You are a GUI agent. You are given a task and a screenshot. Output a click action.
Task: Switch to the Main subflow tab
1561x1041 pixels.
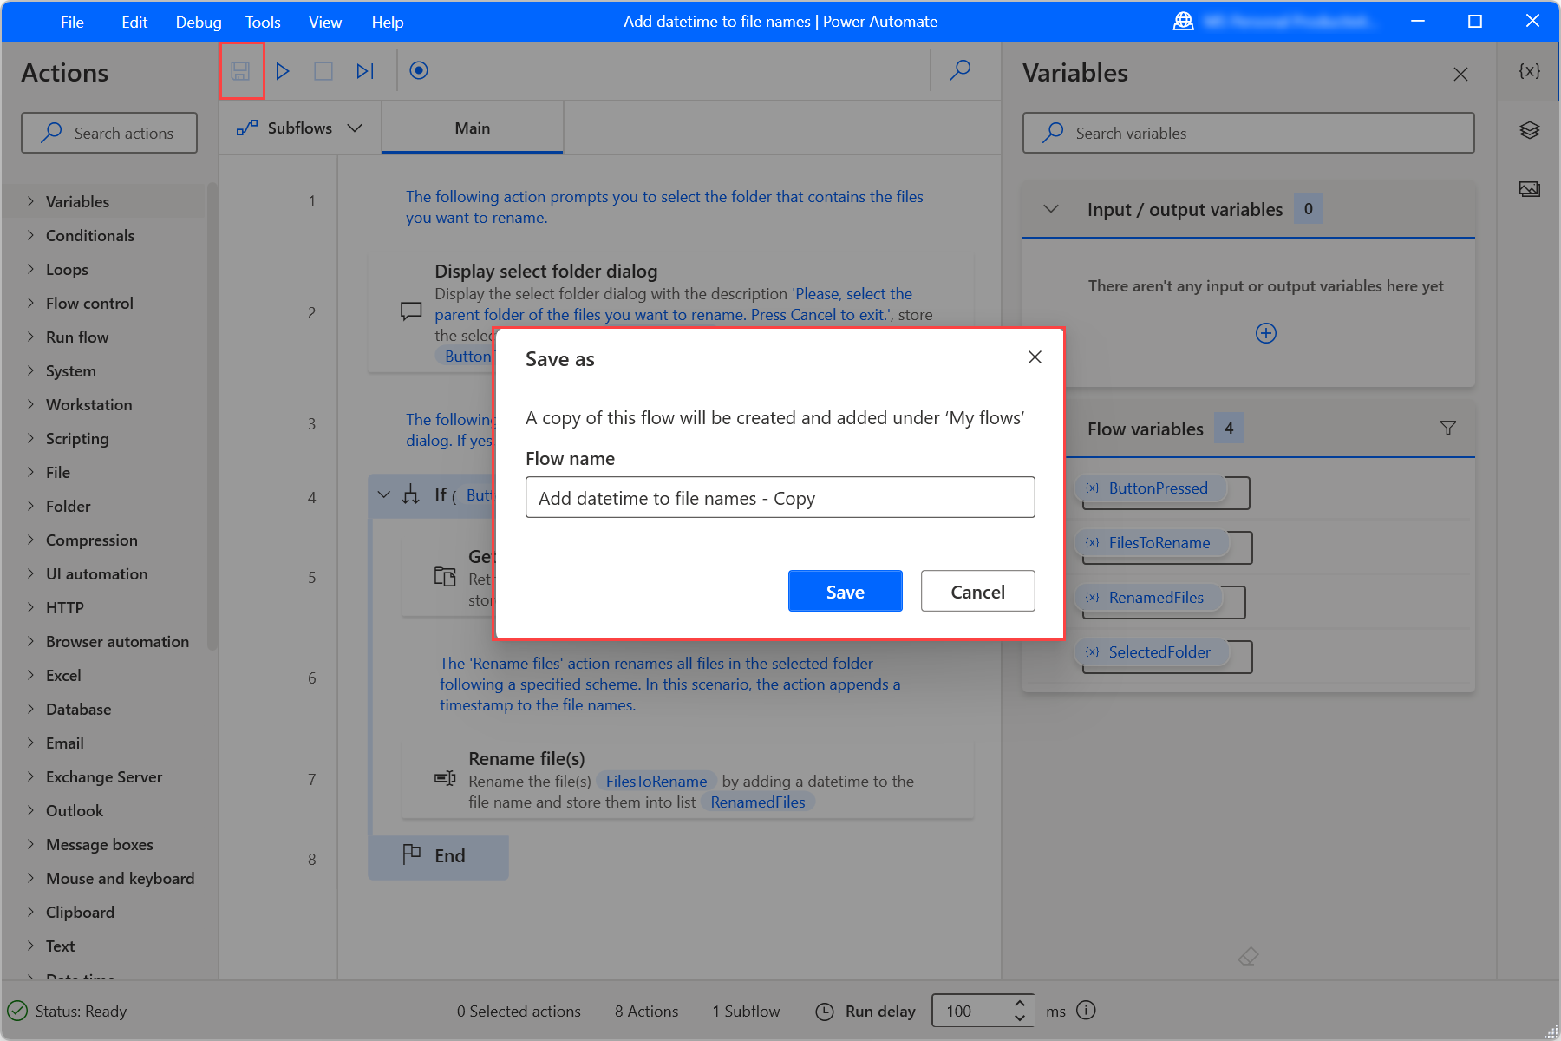(x=472, y=128)
